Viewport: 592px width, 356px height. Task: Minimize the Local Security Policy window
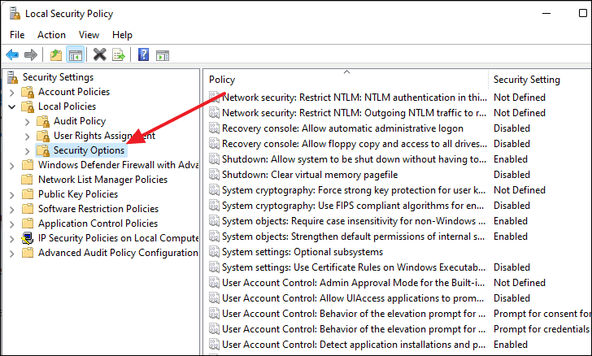pyautogui.click(x=546, y=13)
